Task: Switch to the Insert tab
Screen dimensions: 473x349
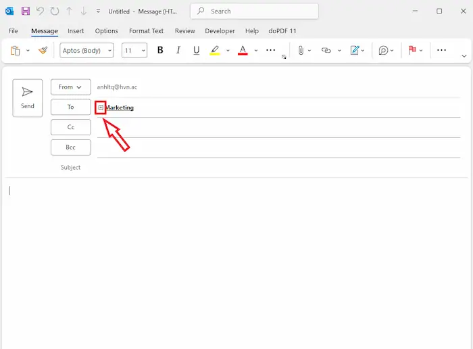Action: [x=76, y=31]
